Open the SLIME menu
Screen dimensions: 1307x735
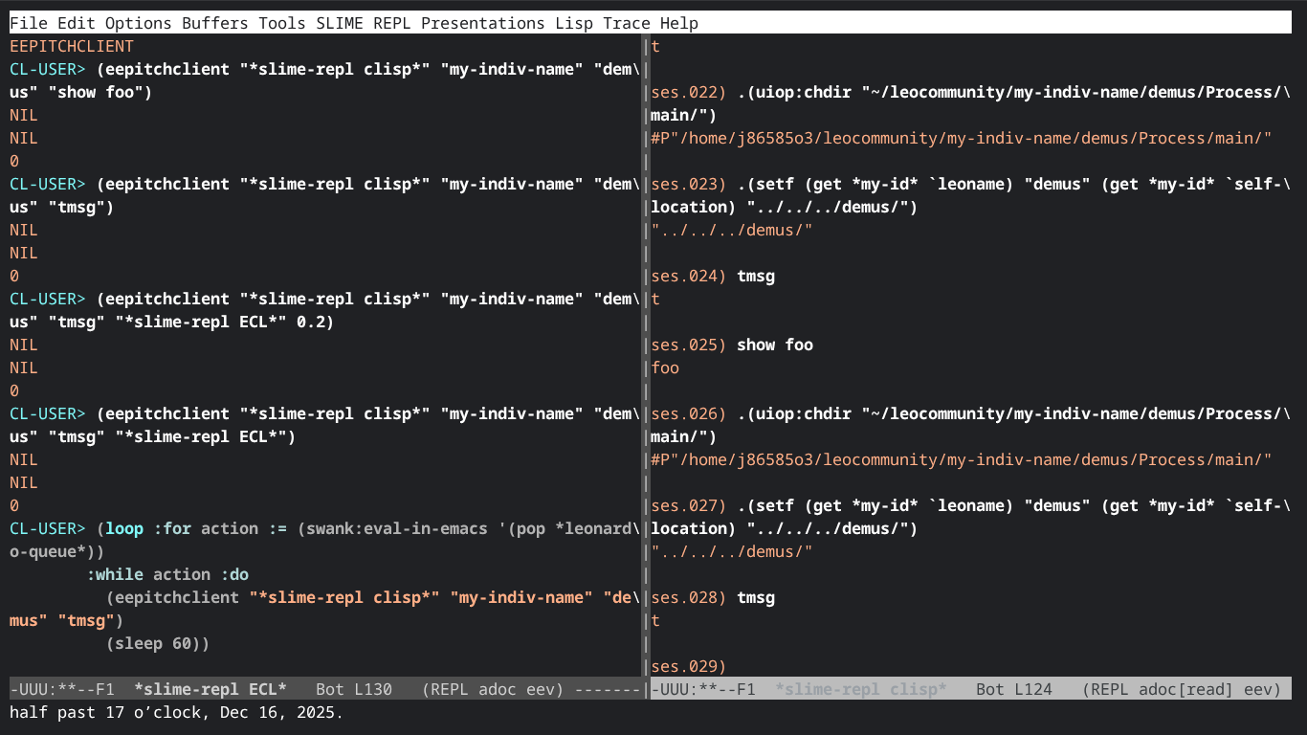tap(340, 23)
